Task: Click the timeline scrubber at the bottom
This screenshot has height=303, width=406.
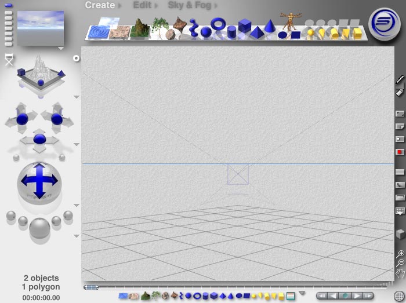Action: (x=91, y=287)
